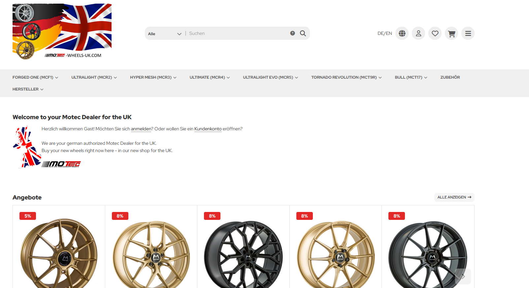Follow the anmelden login link
The width and height of the screenshot is (529, 288).
141,129
